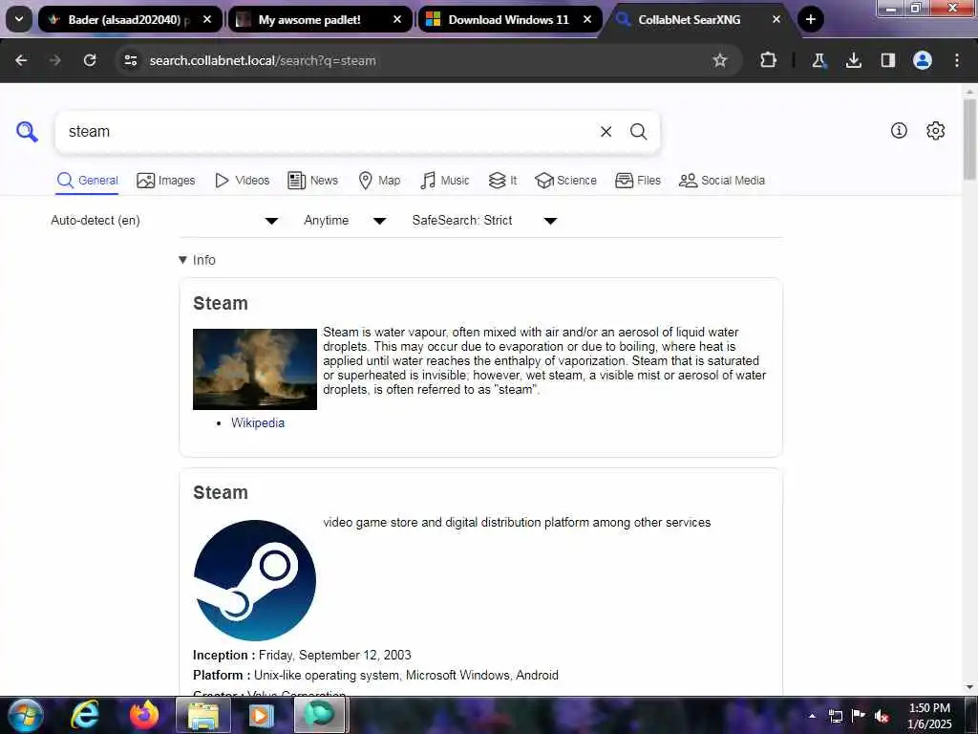Select the Images search category
978x734 pixels.
(x=166, y=181)
